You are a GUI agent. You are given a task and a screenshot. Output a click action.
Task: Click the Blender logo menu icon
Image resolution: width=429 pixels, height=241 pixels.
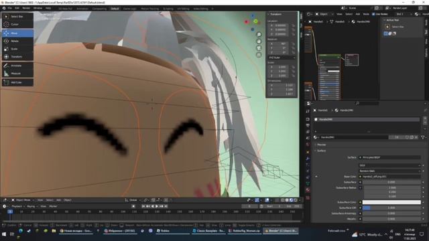(4, 9)
